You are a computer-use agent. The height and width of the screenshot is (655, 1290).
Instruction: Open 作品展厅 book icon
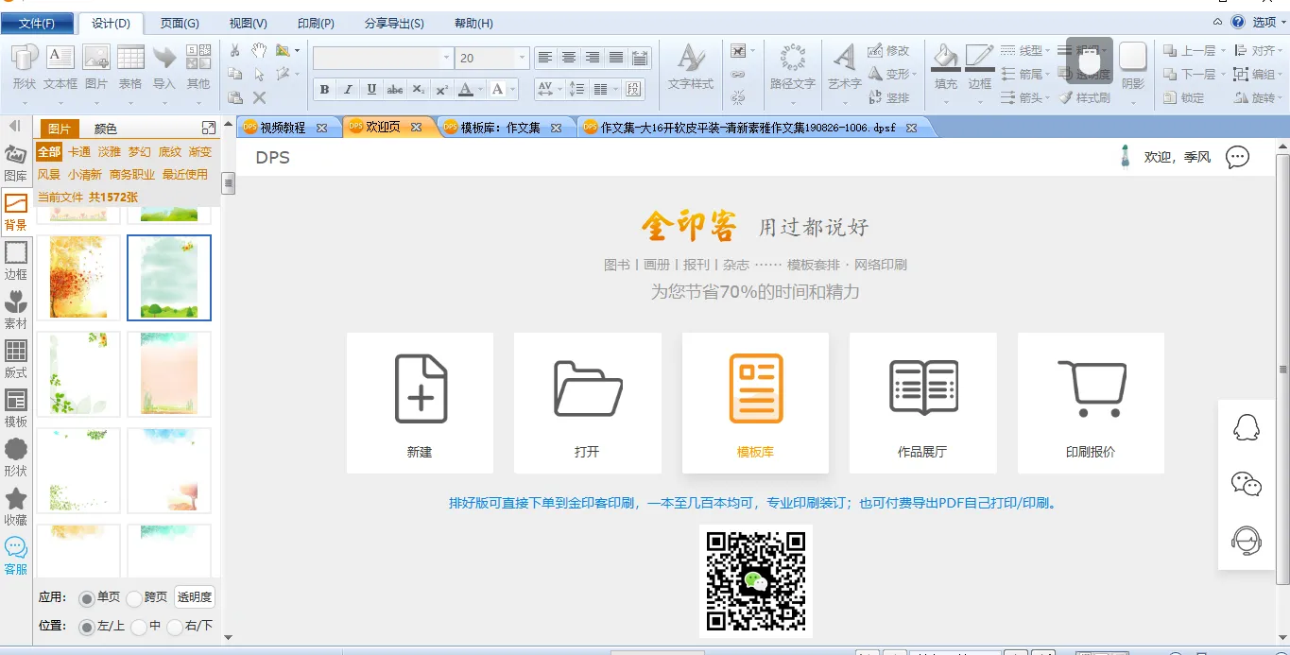pos(922,388)
